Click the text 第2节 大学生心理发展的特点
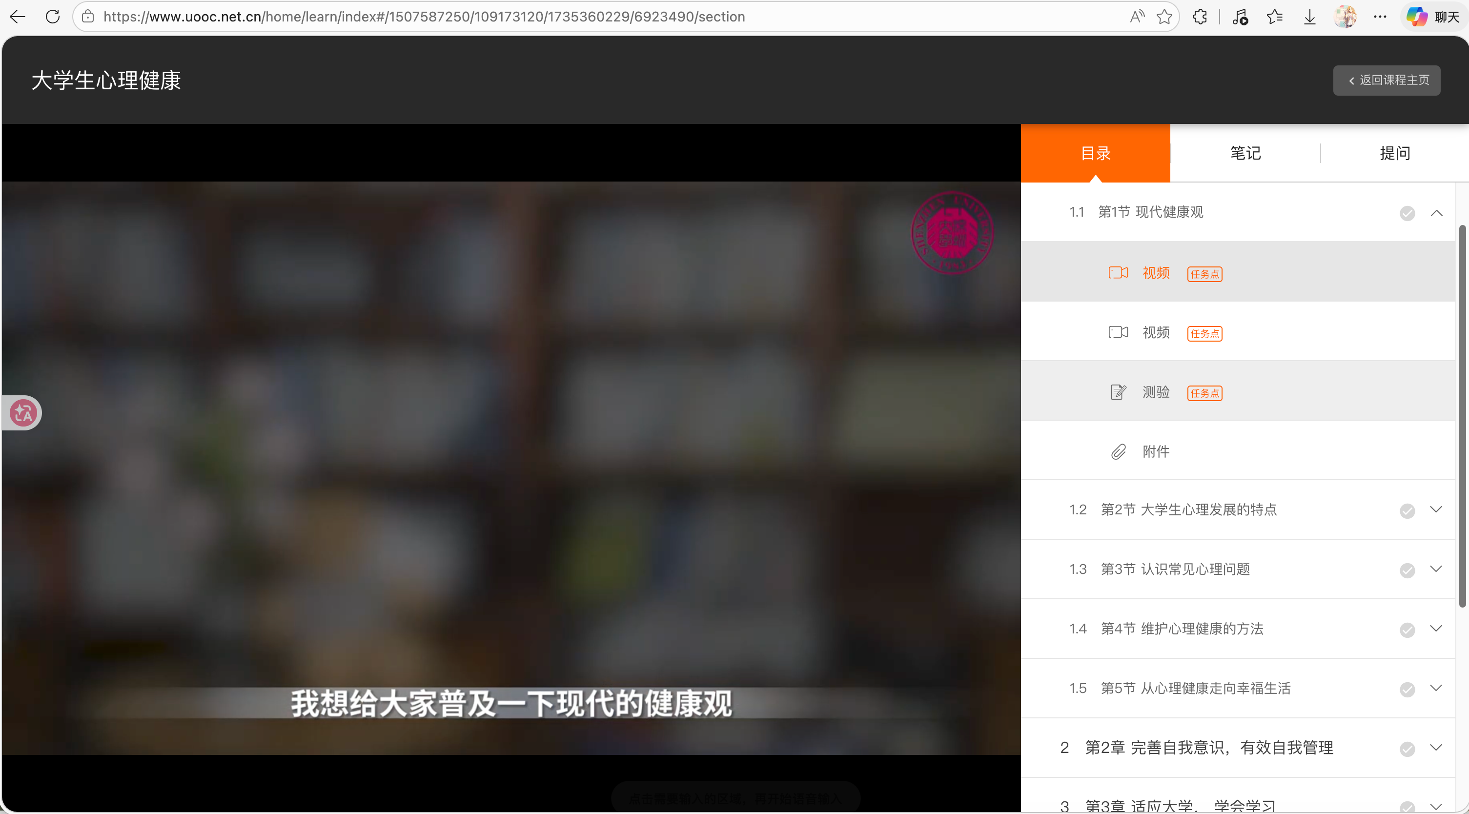The height and width of the screenshot is (814, 1469). (x=1189, y=509)
